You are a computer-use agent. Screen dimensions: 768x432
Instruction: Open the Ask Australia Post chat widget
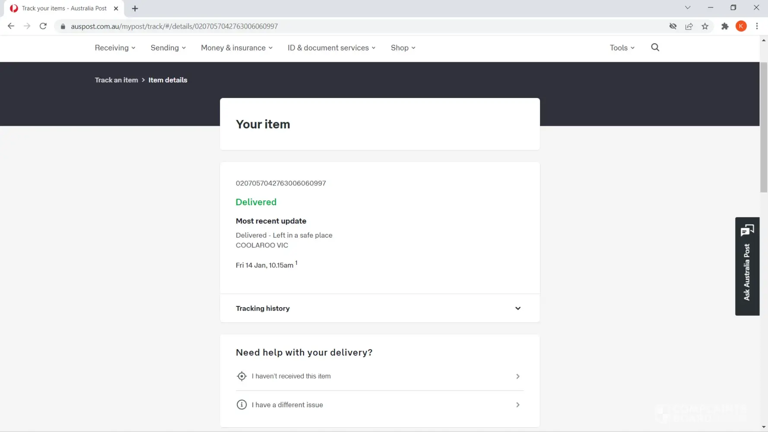[x=747, y=266]
